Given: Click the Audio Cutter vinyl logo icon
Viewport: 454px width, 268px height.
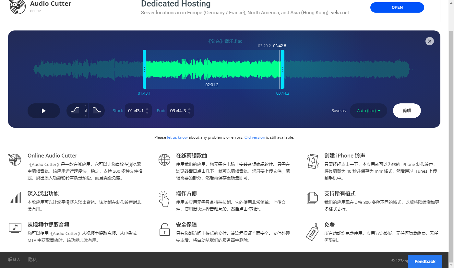Looking at the screenshot, I should click(x=18, y=6).
